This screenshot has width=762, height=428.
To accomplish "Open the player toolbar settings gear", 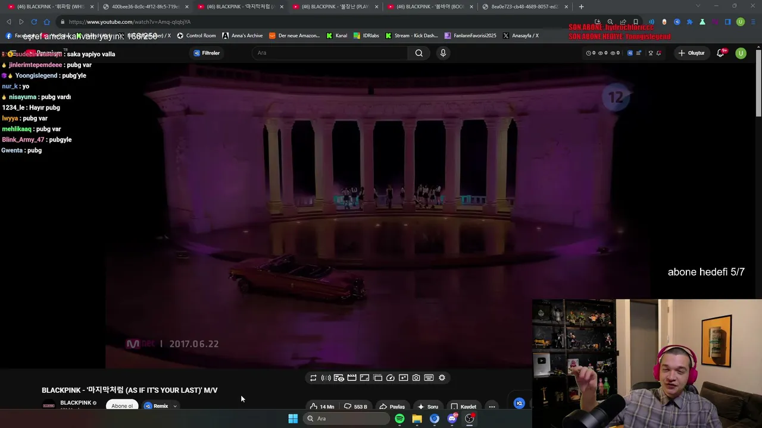I will pos(442,378).
